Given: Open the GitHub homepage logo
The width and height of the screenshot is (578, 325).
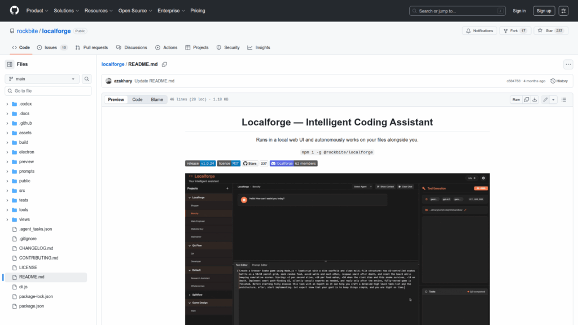Looking at the screenshot, I should click(14, 11).
